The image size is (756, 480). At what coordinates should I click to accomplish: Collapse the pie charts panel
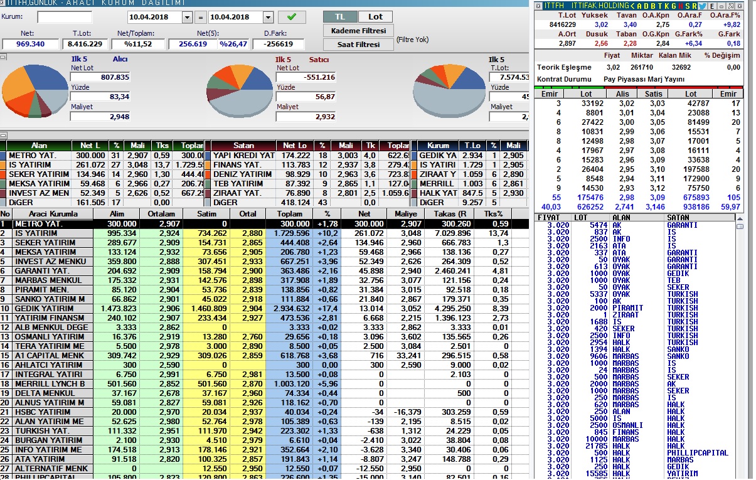[x=3, y=57]
